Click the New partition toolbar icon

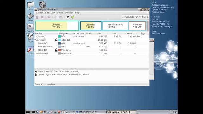[x=37, y=17]
